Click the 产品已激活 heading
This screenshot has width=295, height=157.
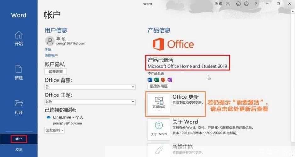(160, 60)
